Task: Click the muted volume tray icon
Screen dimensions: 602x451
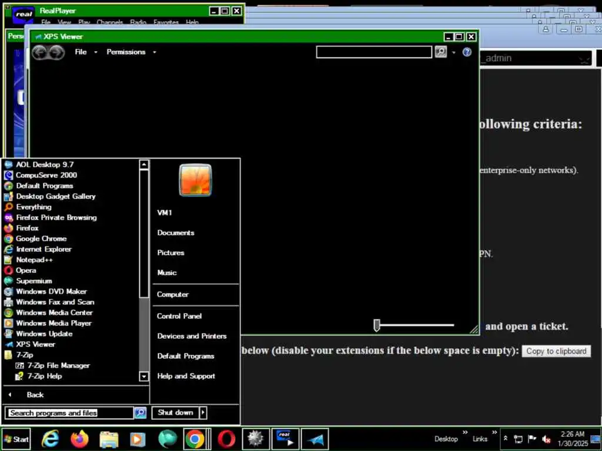Action: 546,439
